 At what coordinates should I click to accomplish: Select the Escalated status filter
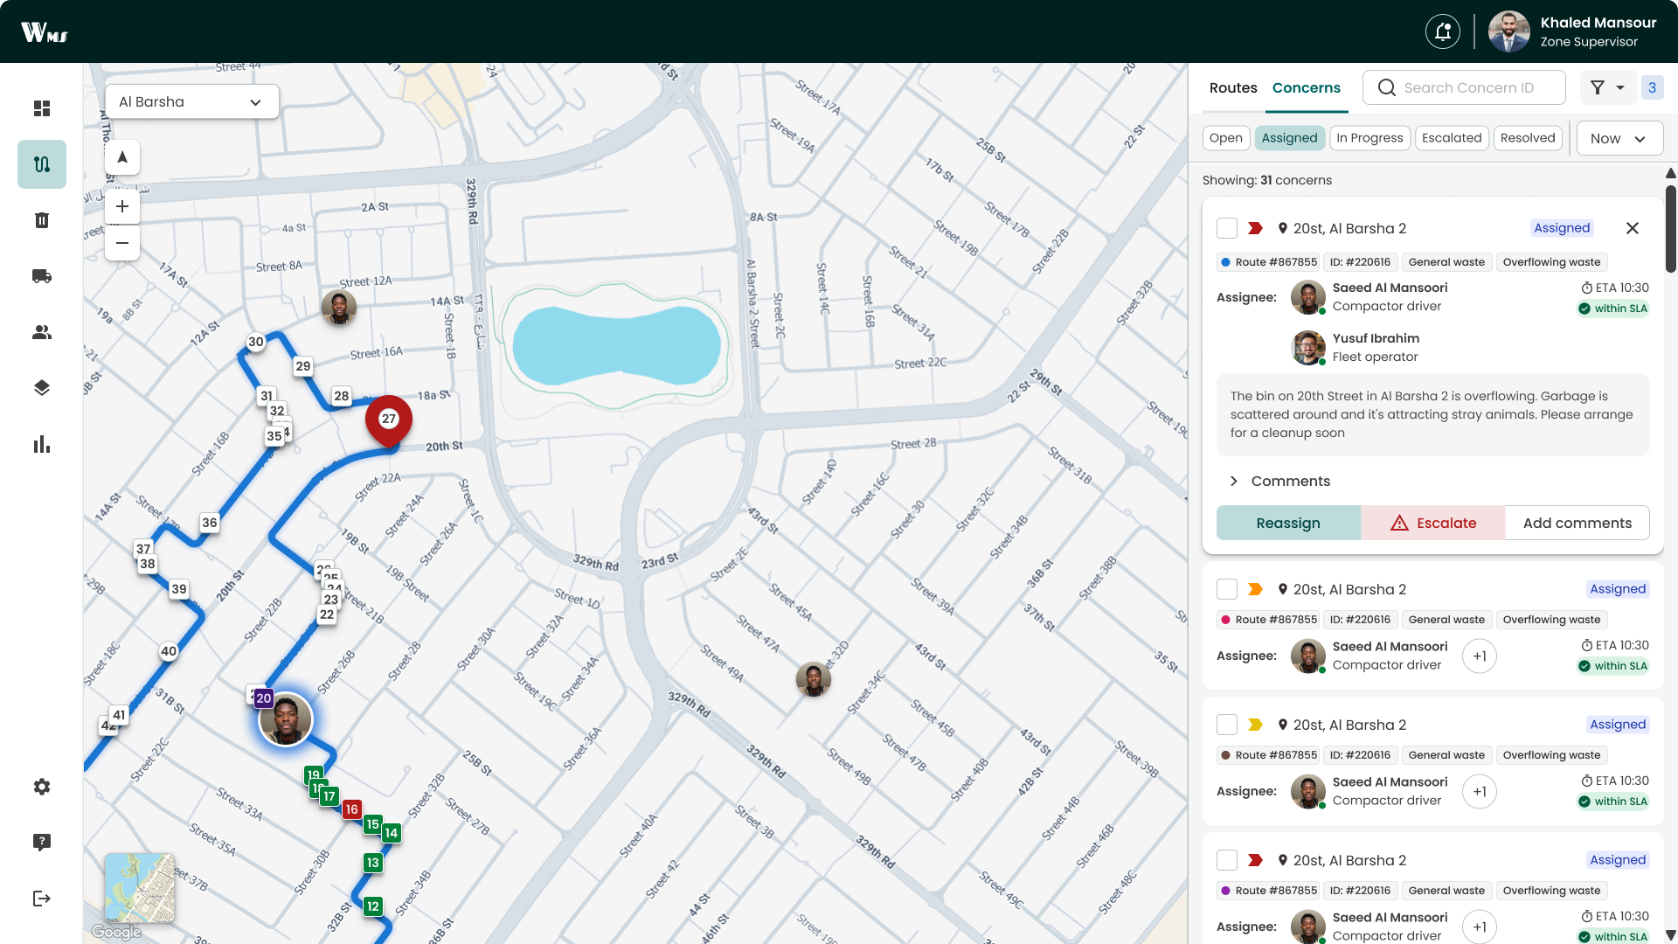tap(1451, 138)
